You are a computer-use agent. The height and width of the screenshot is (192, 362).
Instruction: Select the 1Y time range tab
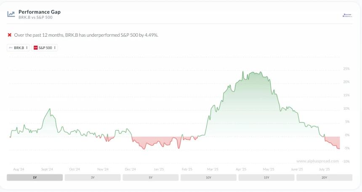coord(35,178)
